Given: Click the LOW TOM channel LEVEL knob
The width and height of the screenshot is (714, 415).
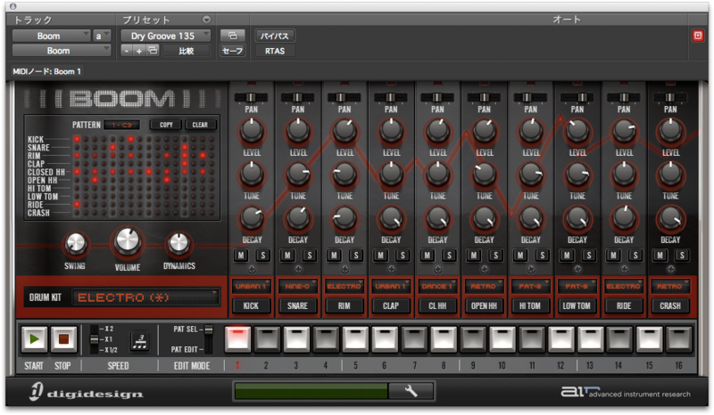Looking at the screenshot, I should pyautogui.click(x=577, y=130).
